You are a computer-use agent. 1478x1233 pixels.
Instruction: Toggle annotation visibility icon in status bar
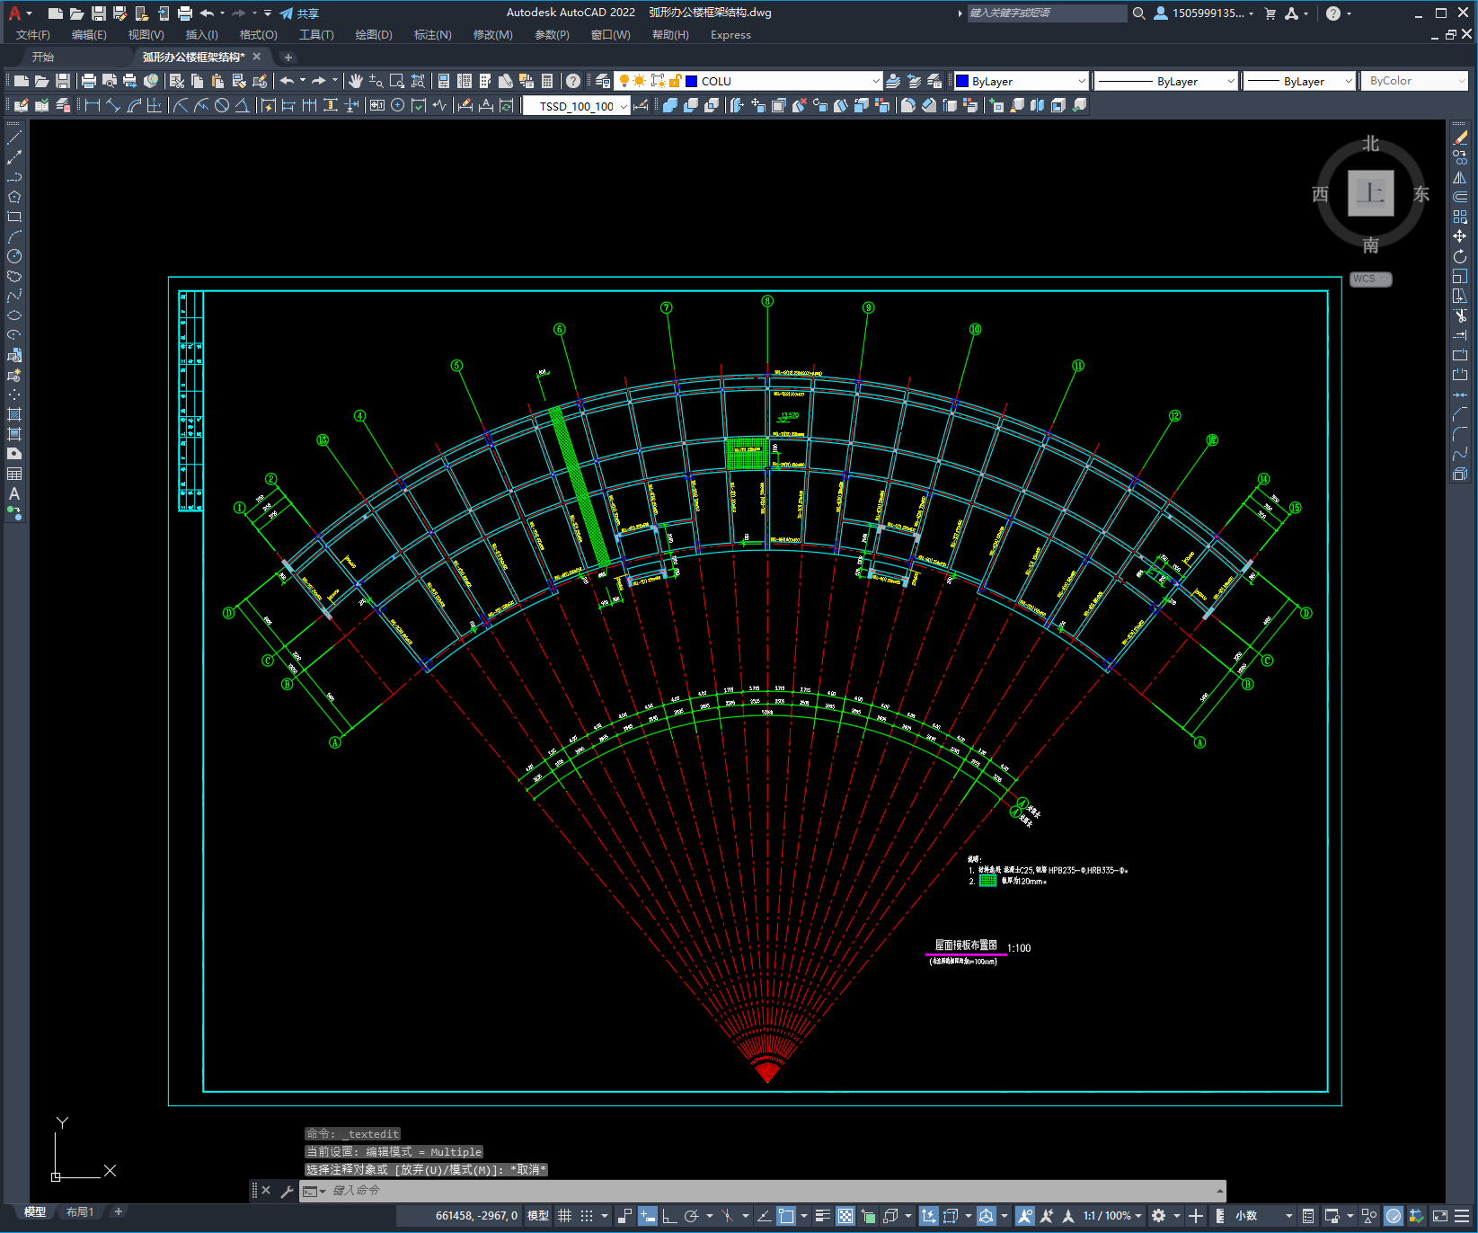(1025, 1216)
